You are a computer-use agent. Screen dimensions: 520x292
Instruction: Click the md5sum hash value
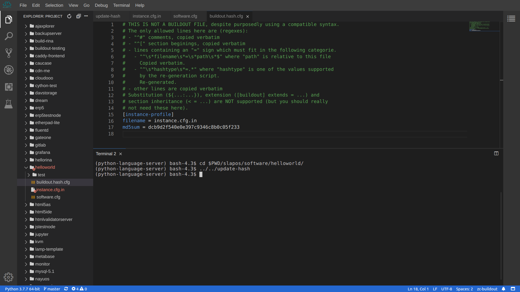tap(194, 127)
